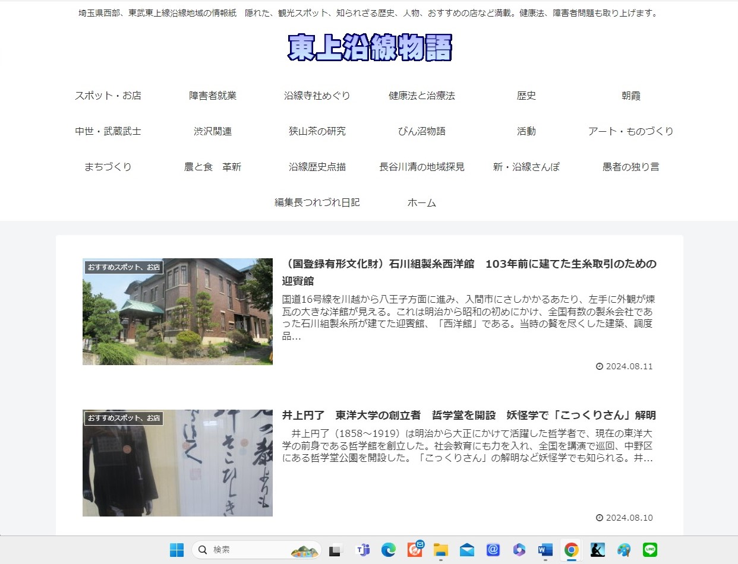Open the Kindle app from the taskbar
Viewport: 738px width, 564px height.
(x=598, y=550)
